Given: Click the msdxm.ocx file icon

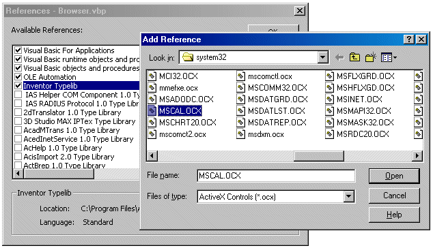Looking at the screenshot, I should pos(241,134).
